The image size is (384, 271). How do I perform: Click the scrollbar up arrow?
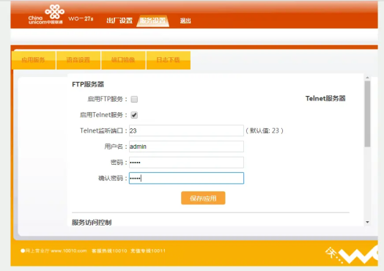(367, 78)
